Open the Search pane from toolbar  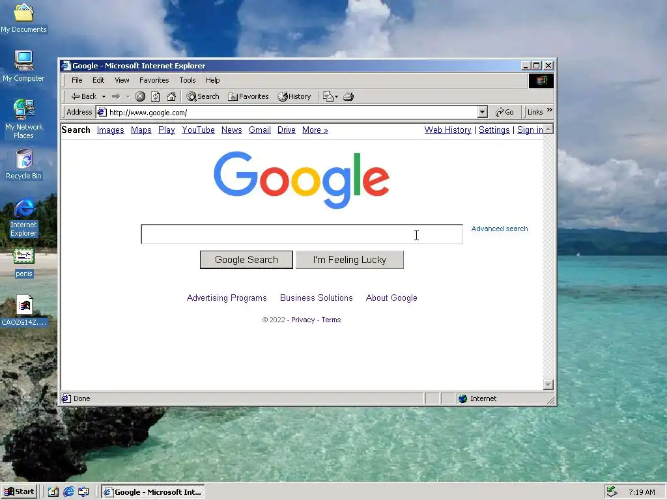click(203, 96)
